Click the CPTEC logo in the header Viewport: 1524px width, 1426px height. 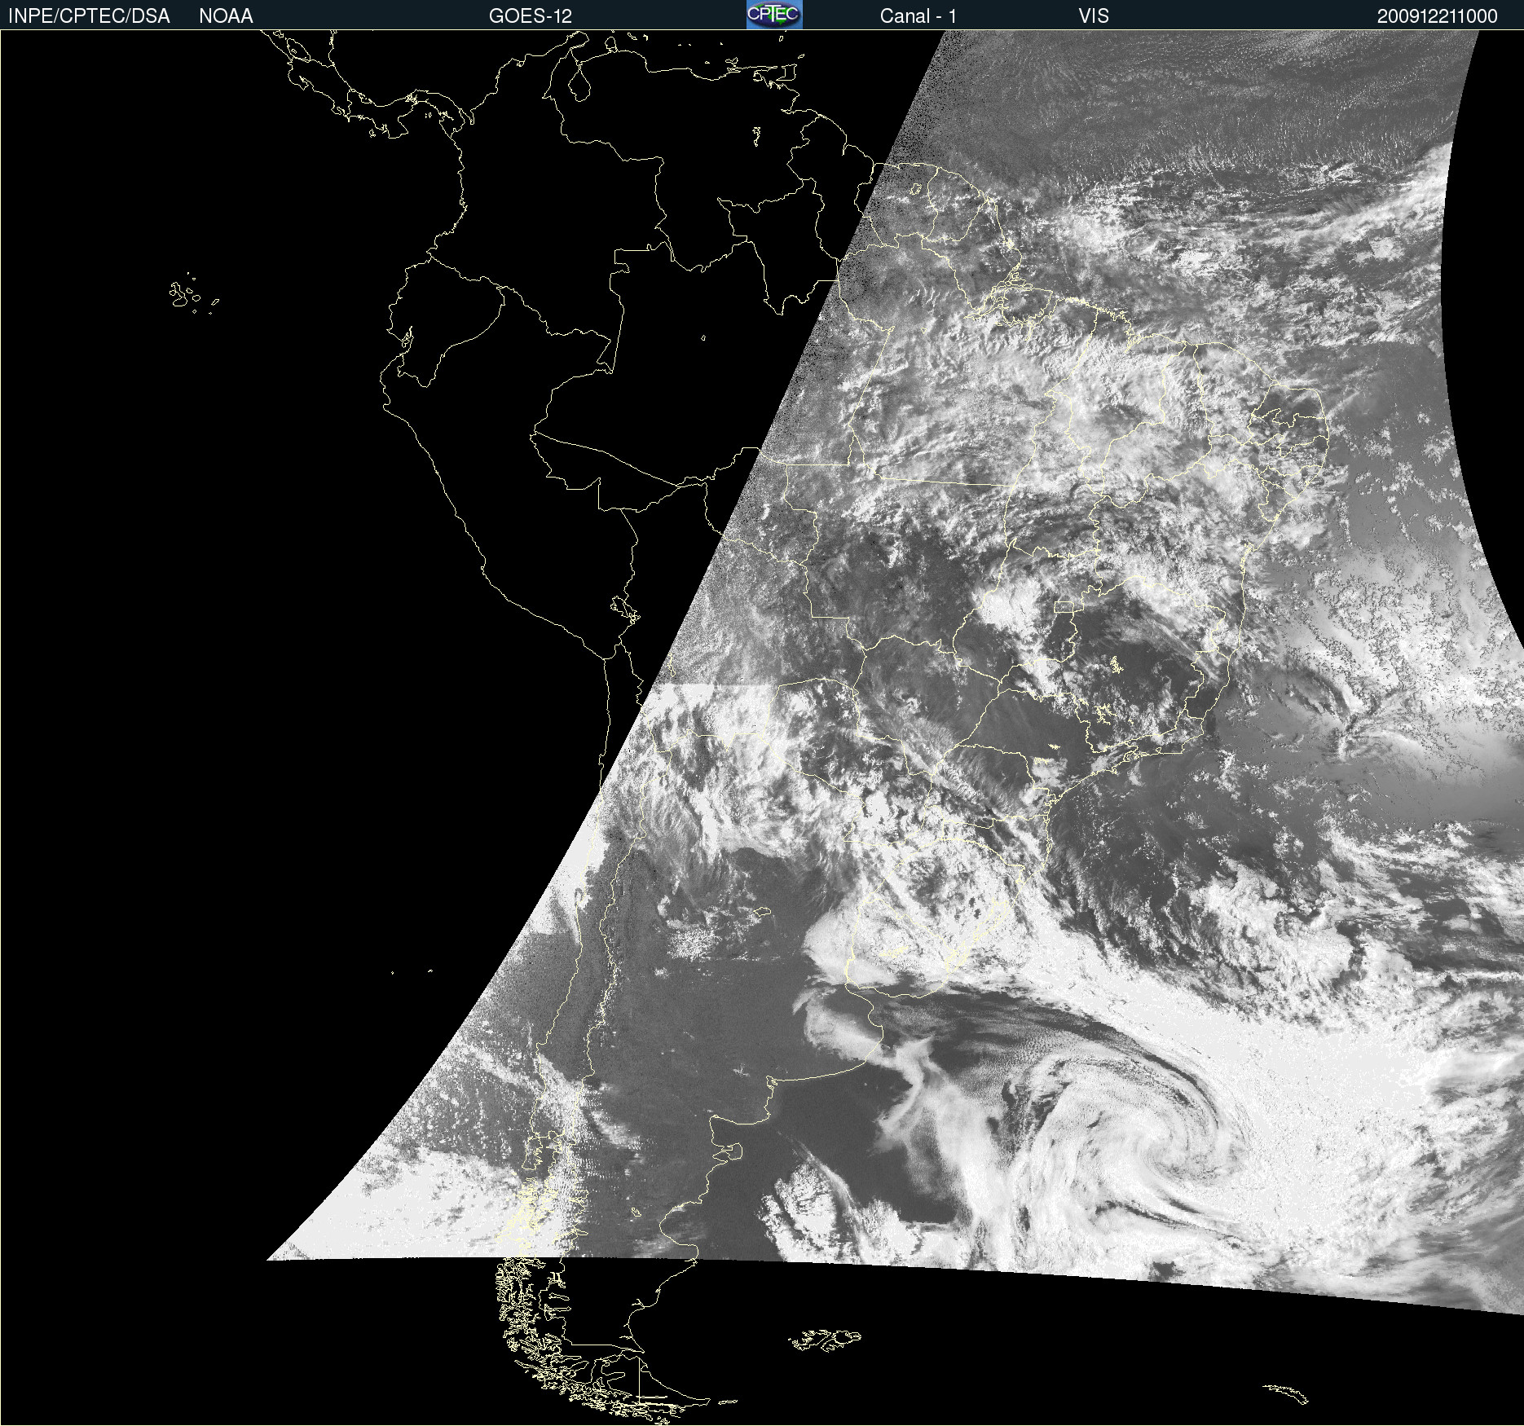(774, 15)
